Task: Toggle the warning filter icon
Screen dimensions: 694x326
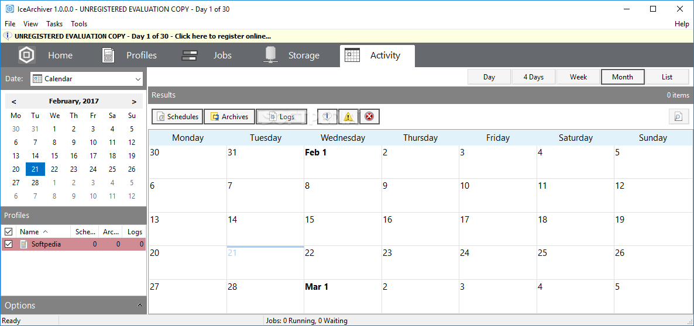Action: [x=348, y=117]
